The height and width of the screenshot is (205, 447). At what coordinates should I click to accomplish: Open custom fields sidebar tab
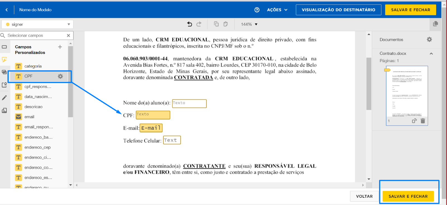(4, 59)
